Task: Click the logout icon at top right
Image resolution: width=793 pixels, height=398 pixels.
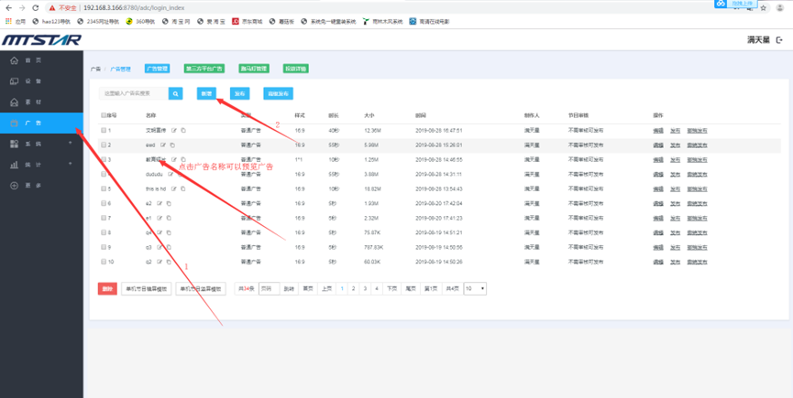Action: pyautogui.click(x=779, y=40)
